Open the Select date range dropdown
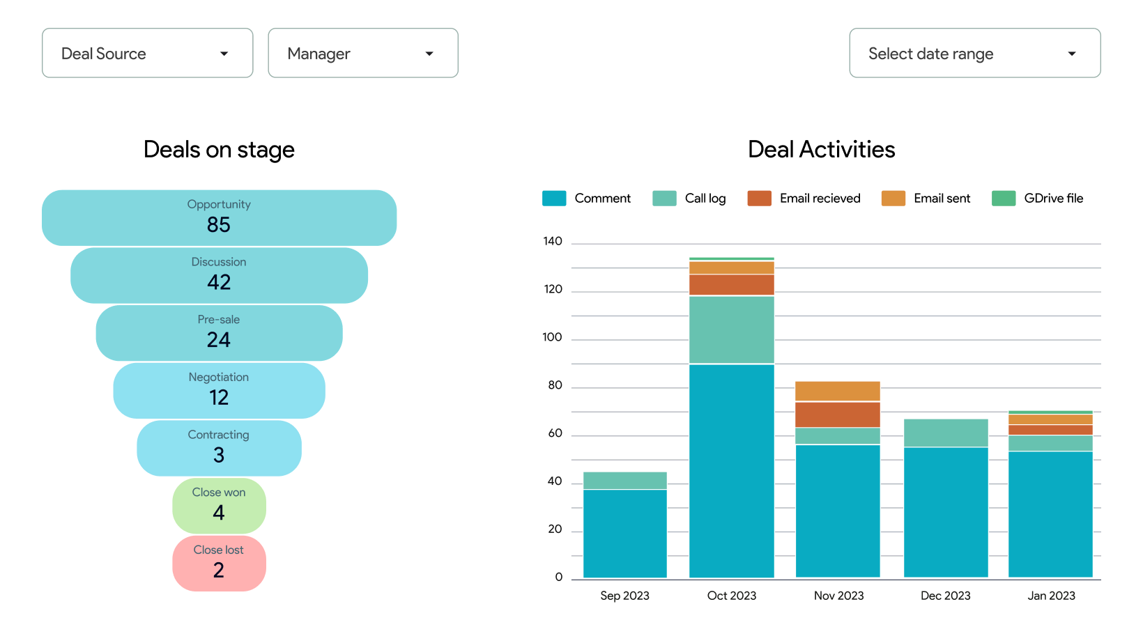 tap(974, 53)
